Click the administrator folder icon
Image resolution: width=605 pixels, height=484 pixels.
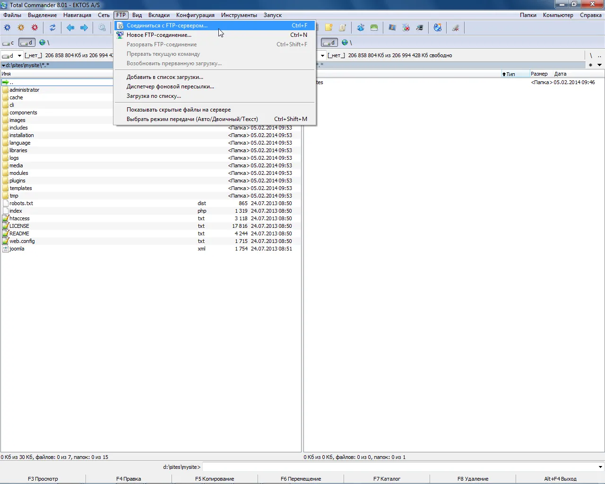click(6, 90)
